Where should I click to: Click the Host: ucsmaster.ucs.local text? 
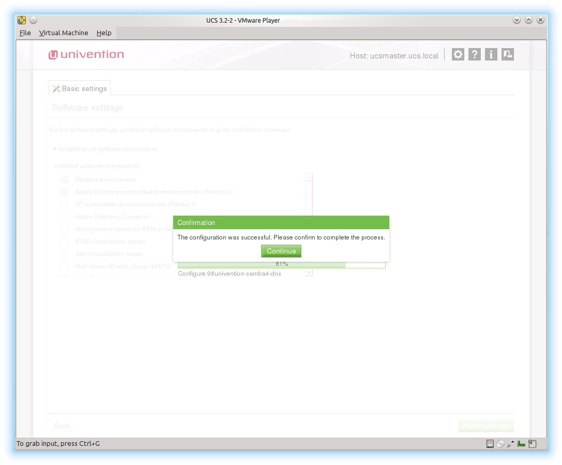pyautogui.click(x=394, y=56)
